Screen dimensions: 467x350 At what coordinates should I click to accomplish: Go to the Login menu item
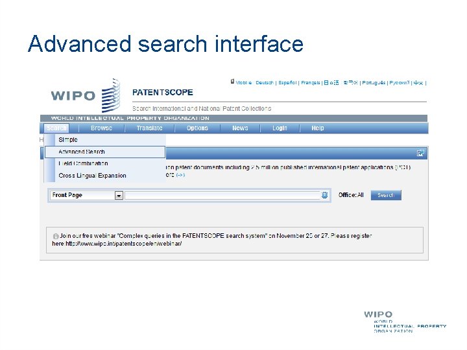pos(280,128)
